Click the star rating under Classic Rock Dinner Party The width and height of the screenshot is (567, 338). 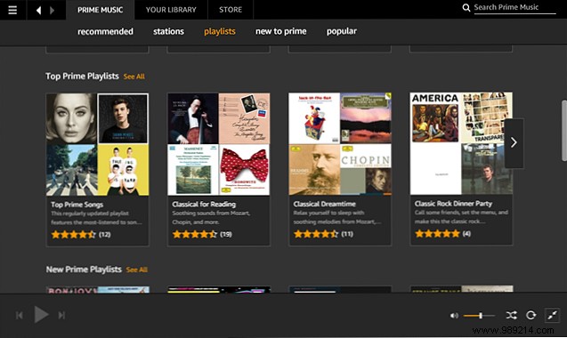(437, 234)
